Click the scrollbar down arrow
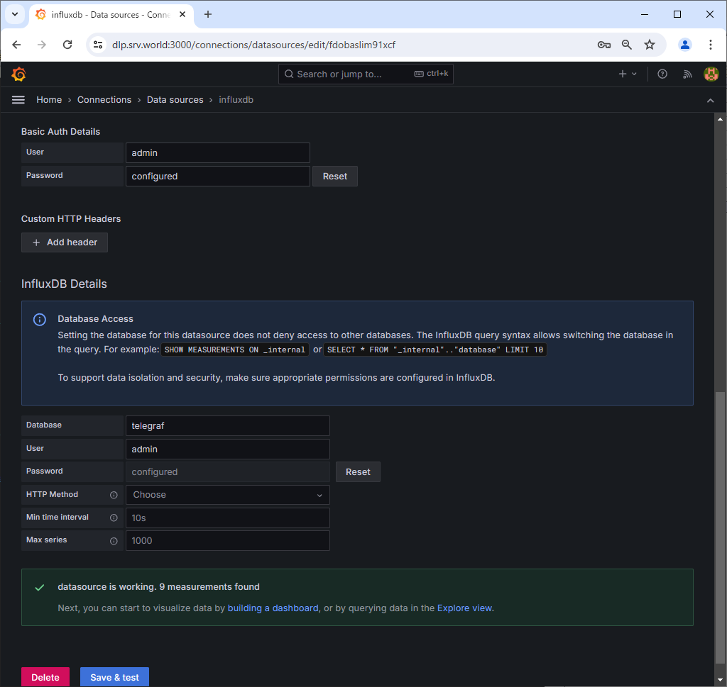 pyautogui.click(x=720, y=679)
